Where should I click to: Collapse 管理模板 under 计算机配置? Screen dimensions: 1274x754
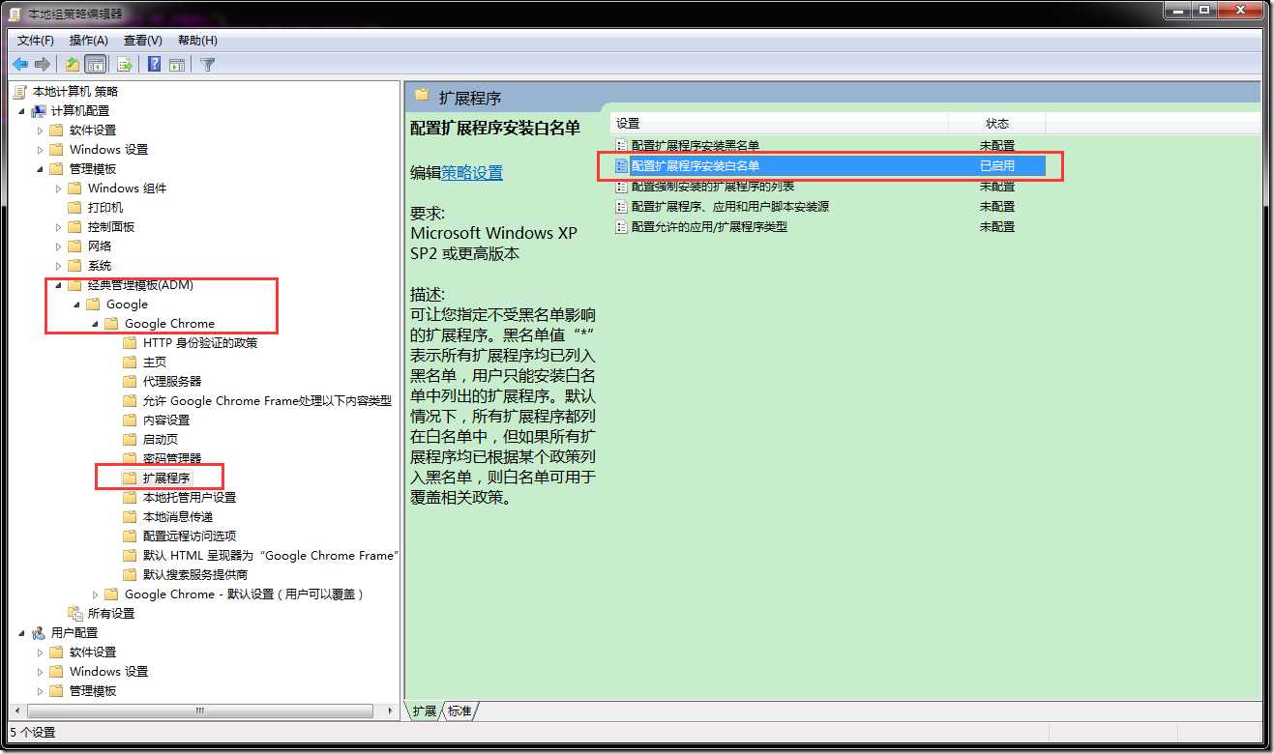[x=41, y=169]
